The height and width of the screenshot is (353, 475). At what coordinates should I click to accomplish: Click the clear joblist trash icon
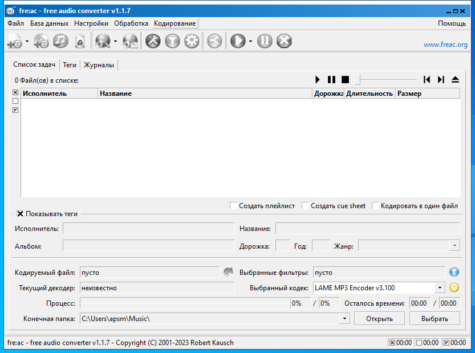(x=80, y=41)
